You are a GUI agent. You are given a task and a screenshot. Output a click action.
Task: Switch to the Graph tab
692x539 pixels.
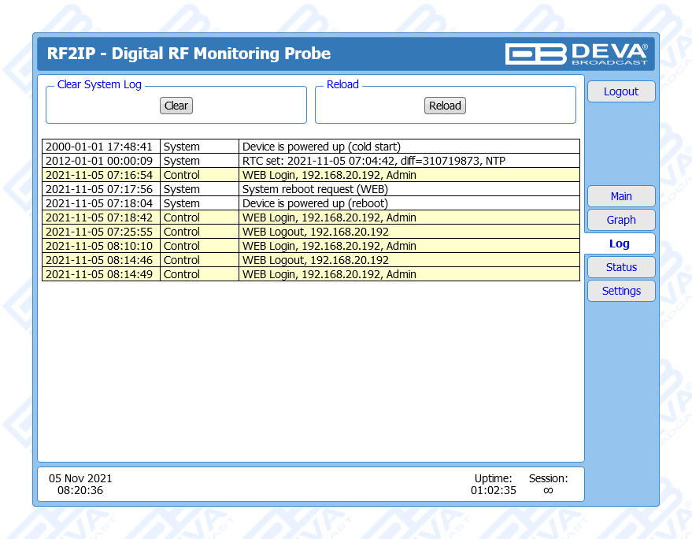tap(620, 220)
